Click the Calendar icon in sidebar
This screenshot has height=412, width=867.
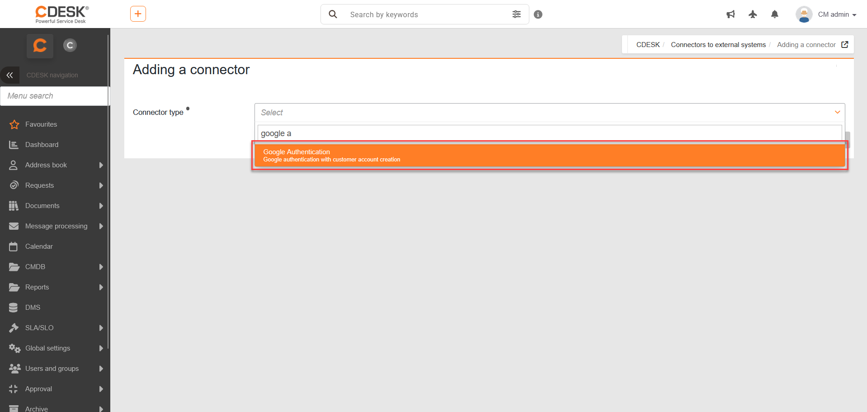click(x=14, y=246)
